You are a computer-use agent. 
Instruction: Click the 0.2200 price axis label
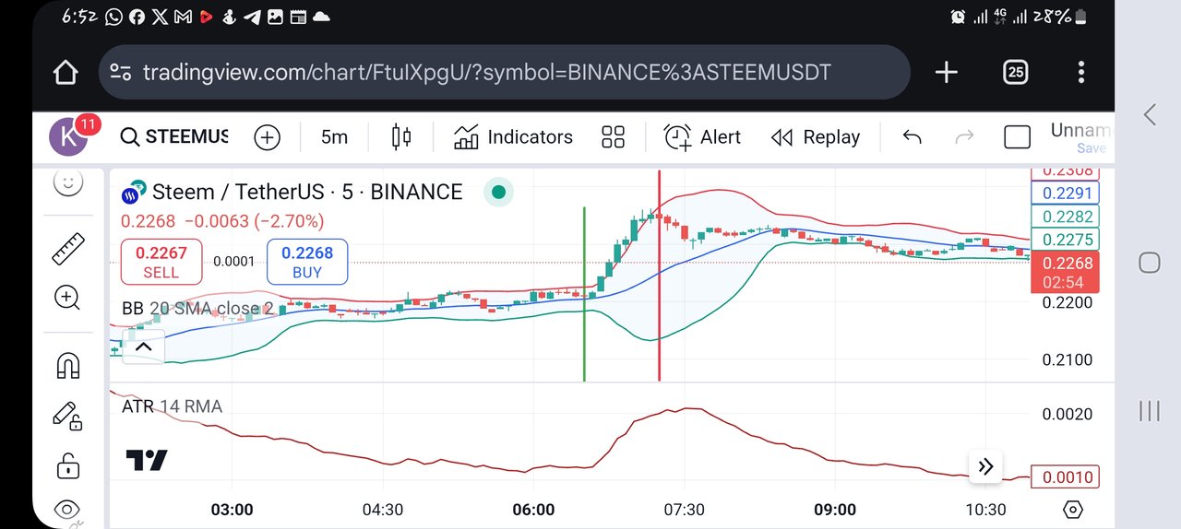pyautogui.click(x=1068, y=302)
